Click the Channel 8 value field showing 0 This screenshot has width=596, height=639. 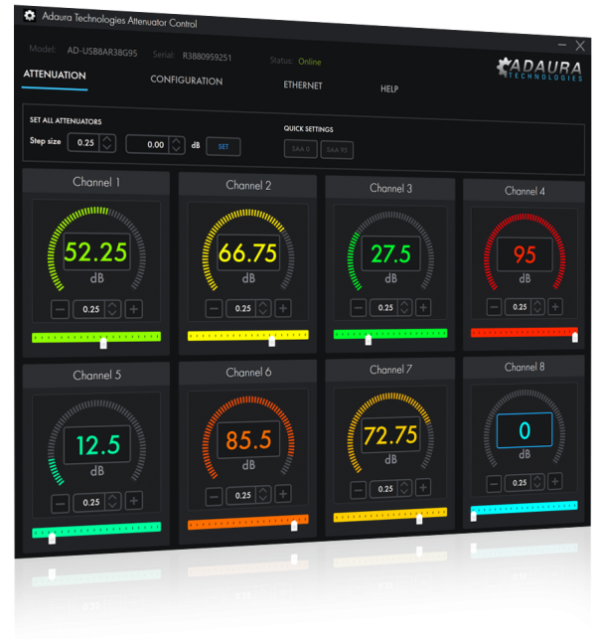point(524,430)
